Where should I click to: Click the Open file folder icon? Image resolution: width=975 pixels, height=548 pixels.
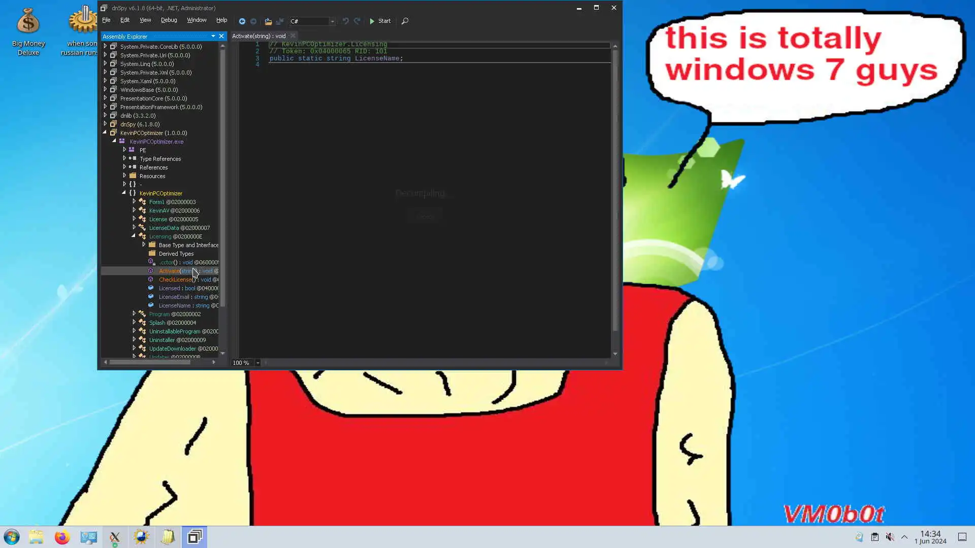[268, 21]
